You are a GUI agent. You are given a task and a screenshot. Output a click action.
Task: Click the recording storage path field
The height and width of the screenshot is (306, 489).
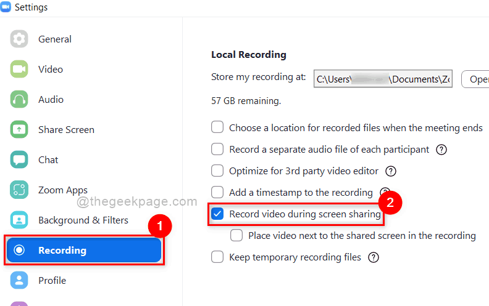383,79
